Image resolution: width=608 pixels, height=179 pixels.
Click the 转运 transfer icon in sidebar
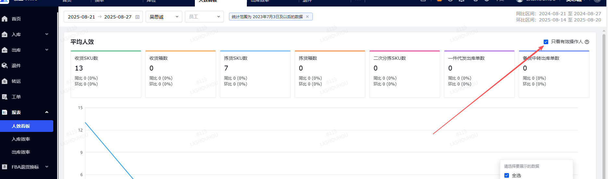[x=5, y=81]
